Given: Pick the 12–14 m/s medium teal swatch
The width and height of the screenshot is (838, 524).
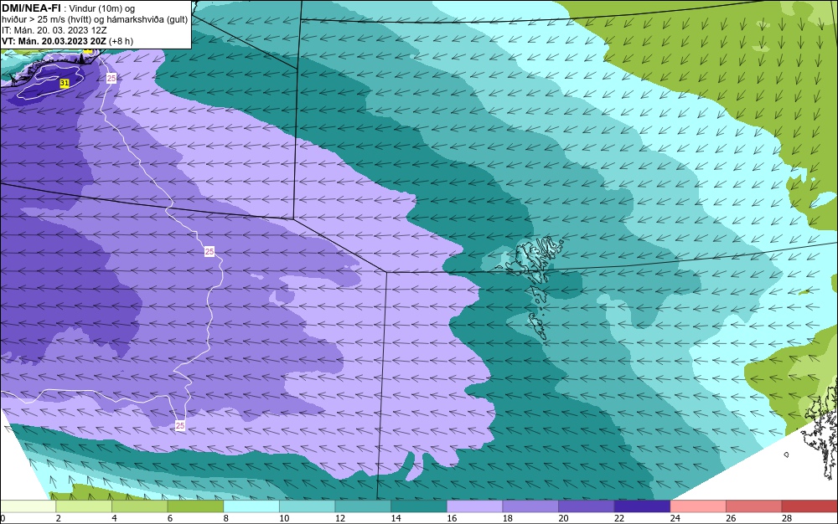Looking at the screenshot, I should [363, 506].
